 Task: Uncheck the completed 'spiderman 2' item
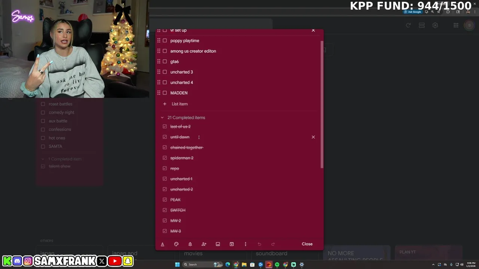[165, 158]
